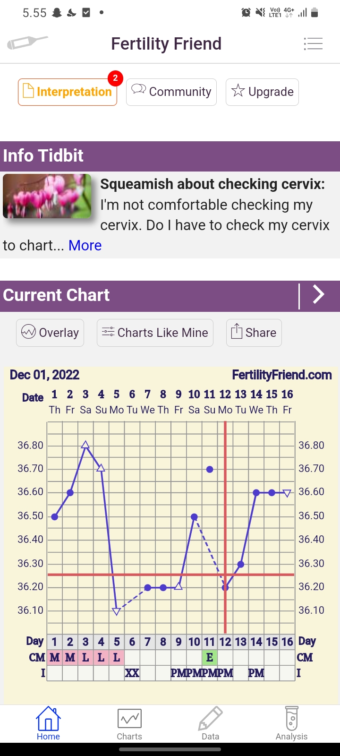Switch to the Charts tab
The width and height of the screenshot is (340, 756).
(x=129, y=723)
